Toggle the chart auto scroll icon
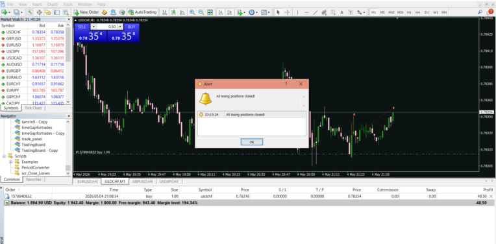 click(221, 12)
